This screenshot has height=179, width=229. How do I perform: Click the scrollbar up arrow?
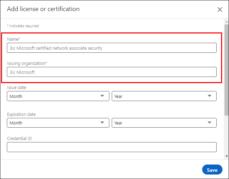(x=226, y=21)
